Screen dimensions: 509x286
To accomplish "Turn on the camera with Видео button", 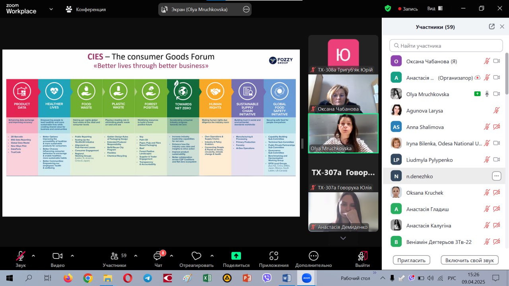I will pos(58,259).
